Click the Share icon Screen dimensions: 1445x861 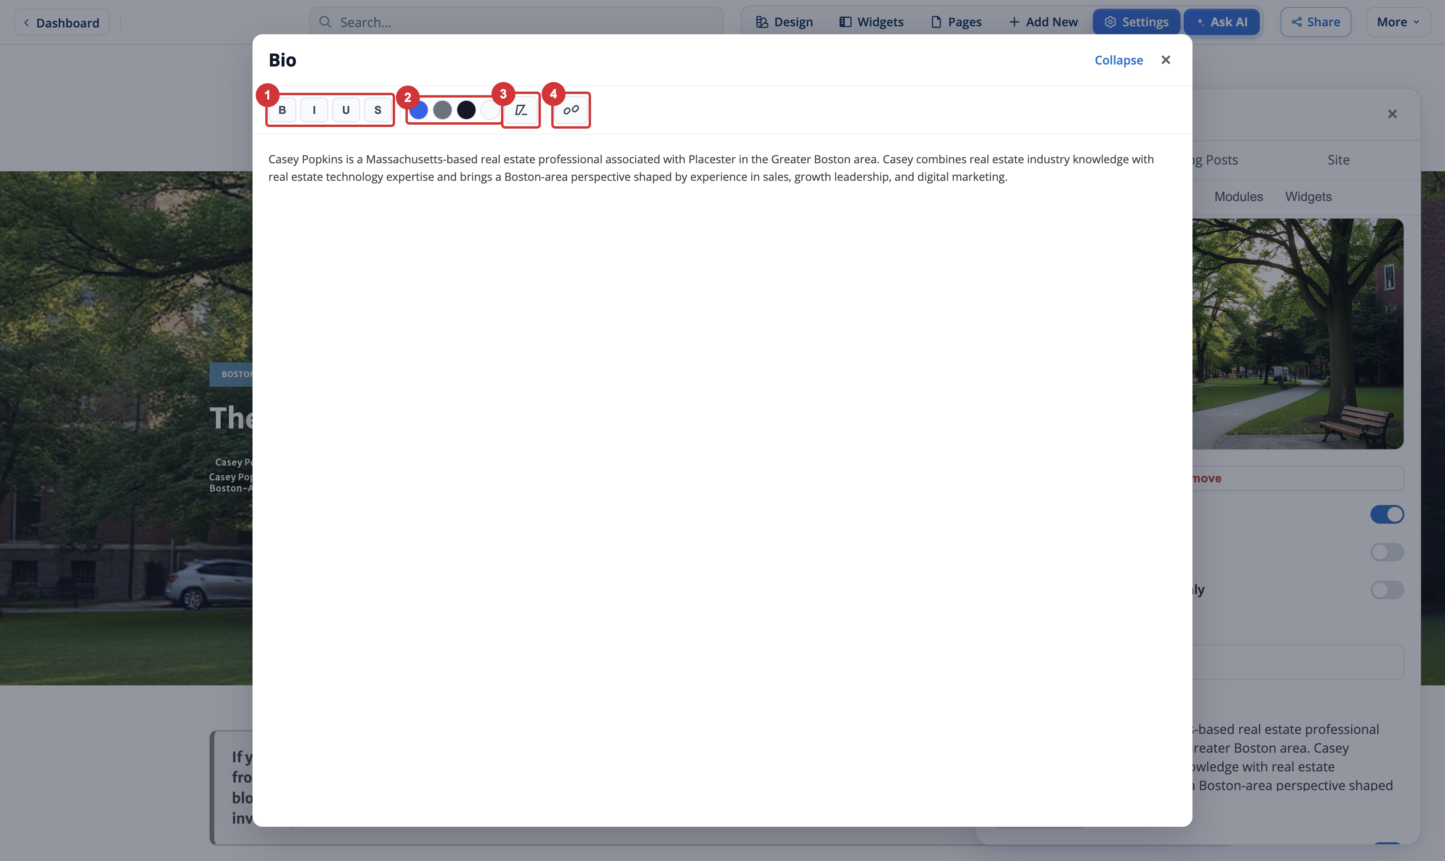(1296, 22)
